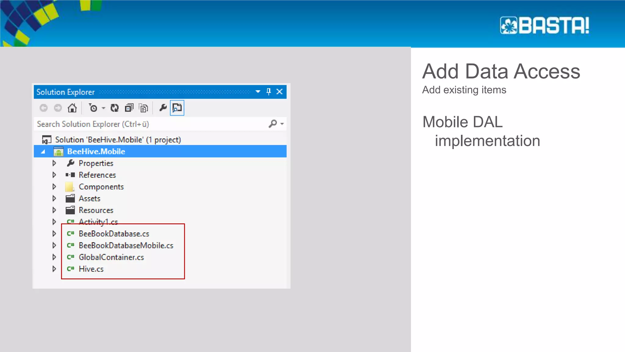The image size is (625, 352).
Task: Click the Android project icon of BeeHive.Mobile
Action: pos(58,152)
